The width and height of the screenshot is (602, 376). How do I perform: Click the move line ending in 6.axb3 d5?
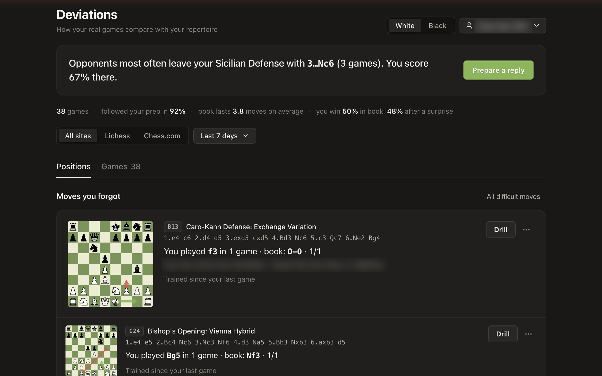point(235,342)
